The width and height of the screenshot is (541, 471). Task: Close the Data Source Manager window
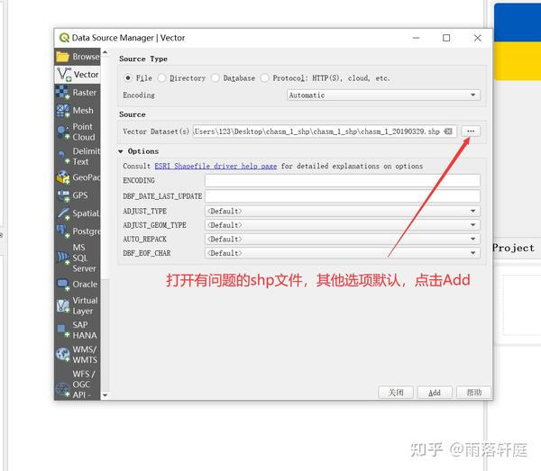[478, 38]
